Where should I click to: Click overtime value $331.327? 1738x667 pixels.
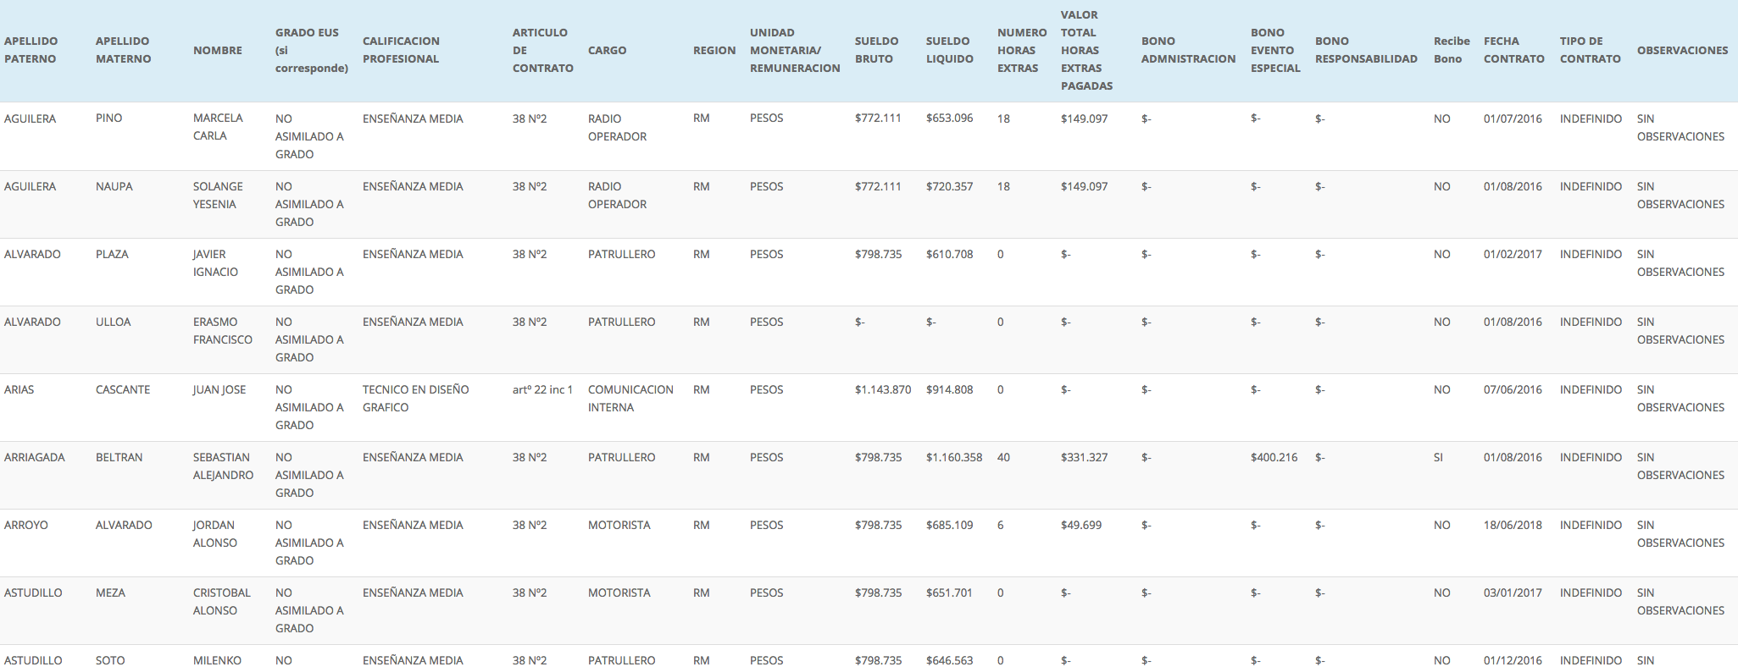coord(1085,457)
